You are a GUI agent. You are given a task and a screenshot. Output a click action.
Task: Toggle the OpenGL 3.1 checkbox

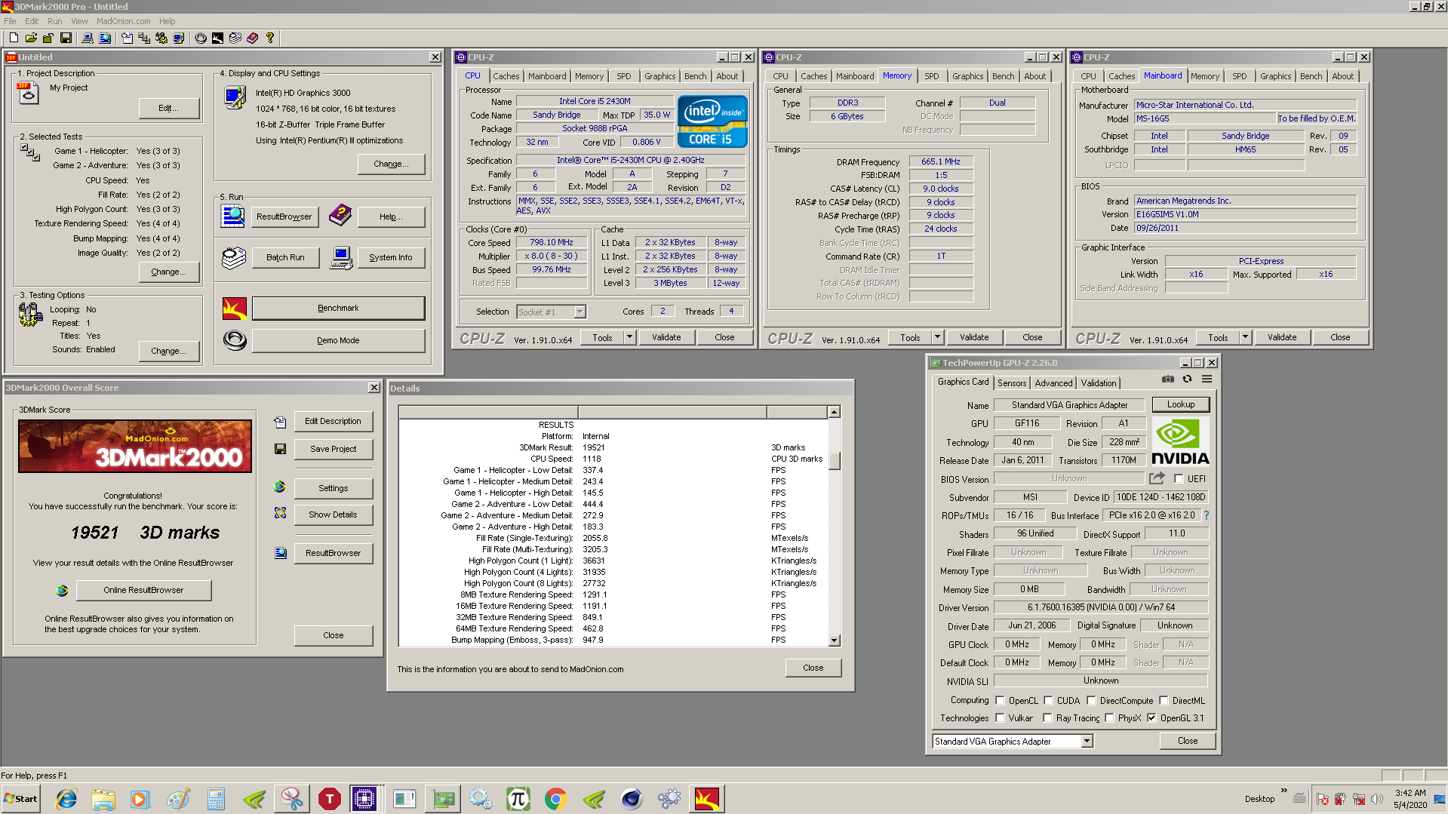pyautogui.click(x=1151, y=717)
